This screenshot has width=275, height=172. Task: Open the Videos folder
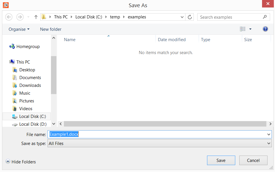click(x=25, y=108)
